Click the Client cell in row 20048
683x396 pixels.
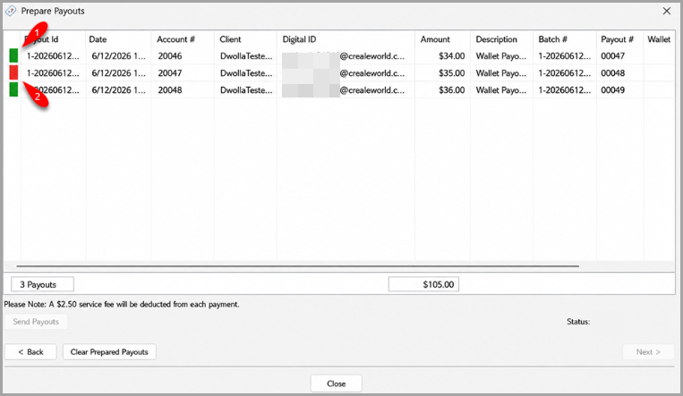pos(246,89)
